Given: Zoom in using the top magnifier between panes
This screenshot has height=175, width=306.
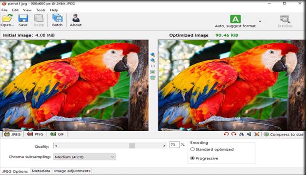Looking at the screenshot, I should click(153, 55).
